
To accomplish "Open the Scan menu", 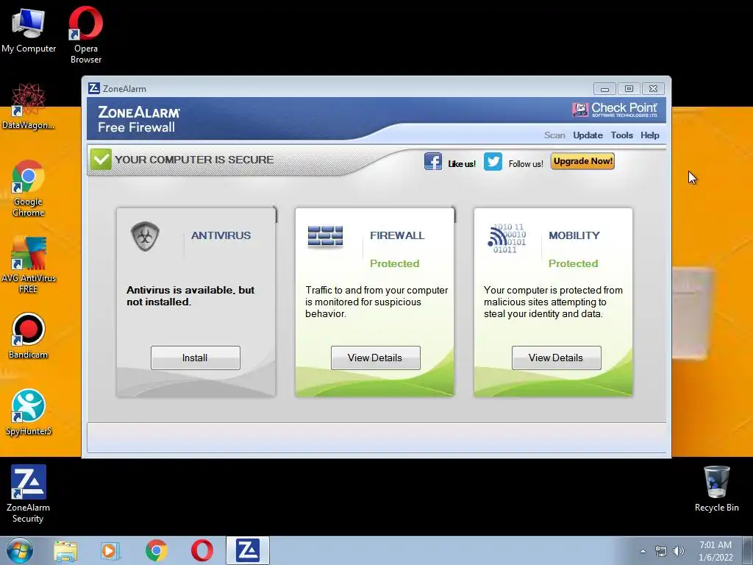I will [x=554, y=135].
